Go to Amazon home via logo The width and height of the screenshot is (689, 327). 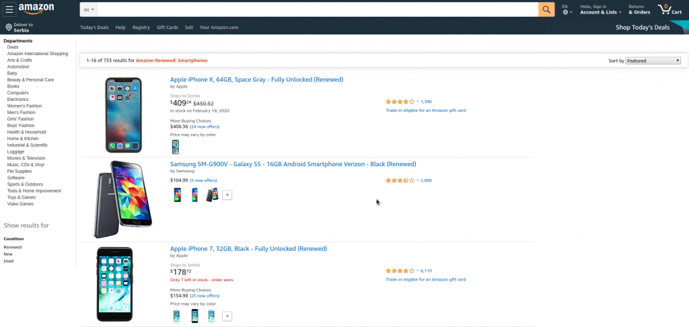pos(36,9)
